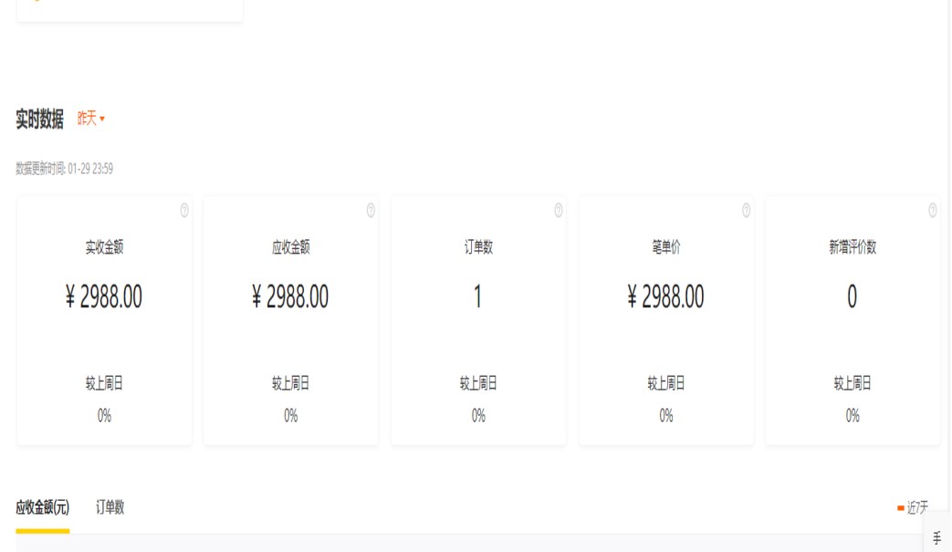Click the 实时数据 section heading
This screenshot has width=952, height=552.
click(40, 119)
